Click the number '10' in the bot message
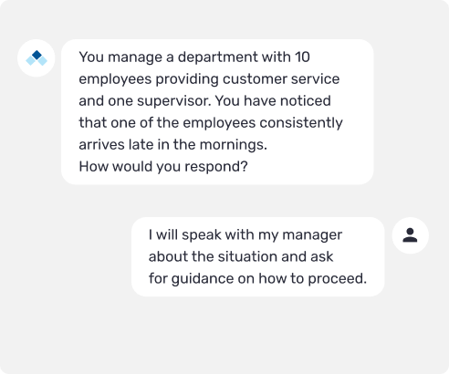Viewport: 449px width, 374px height. pyautogui.click(x=302, y=57)
